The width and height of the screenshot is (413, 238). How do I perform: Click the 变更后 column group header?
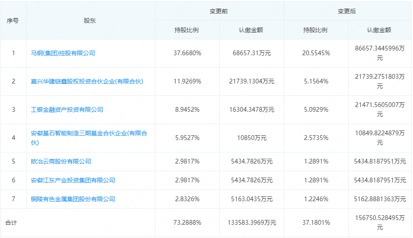click(x=347, y=12)
